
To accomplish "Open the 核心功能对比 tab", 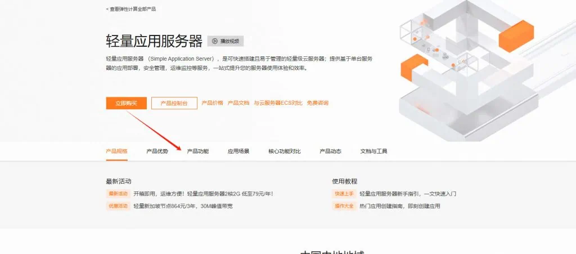I will (285, 151).
